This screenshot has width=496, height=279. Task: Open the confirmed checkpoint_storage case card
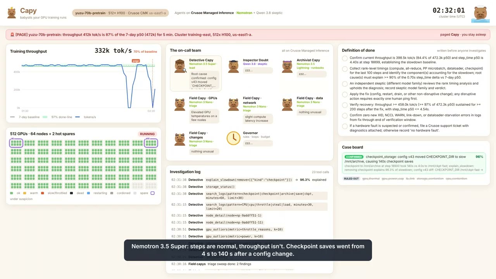coord(414,163)
